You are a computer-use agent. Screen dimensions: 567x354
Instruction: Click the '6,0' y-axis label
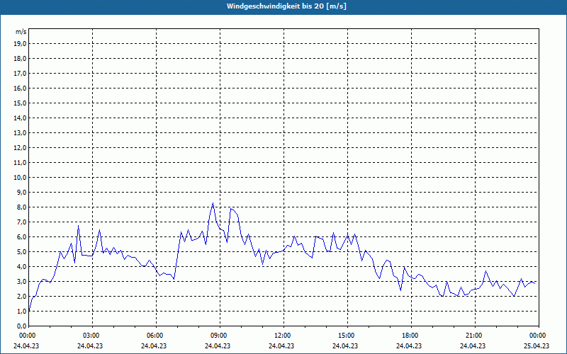click(x=21, y=237)
